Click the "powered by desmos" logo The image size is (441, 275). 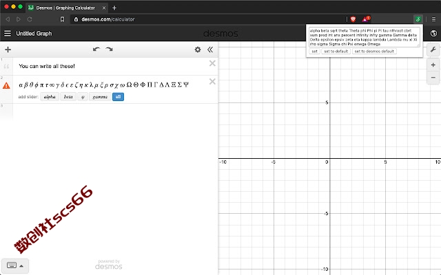(x=109, y=265)
